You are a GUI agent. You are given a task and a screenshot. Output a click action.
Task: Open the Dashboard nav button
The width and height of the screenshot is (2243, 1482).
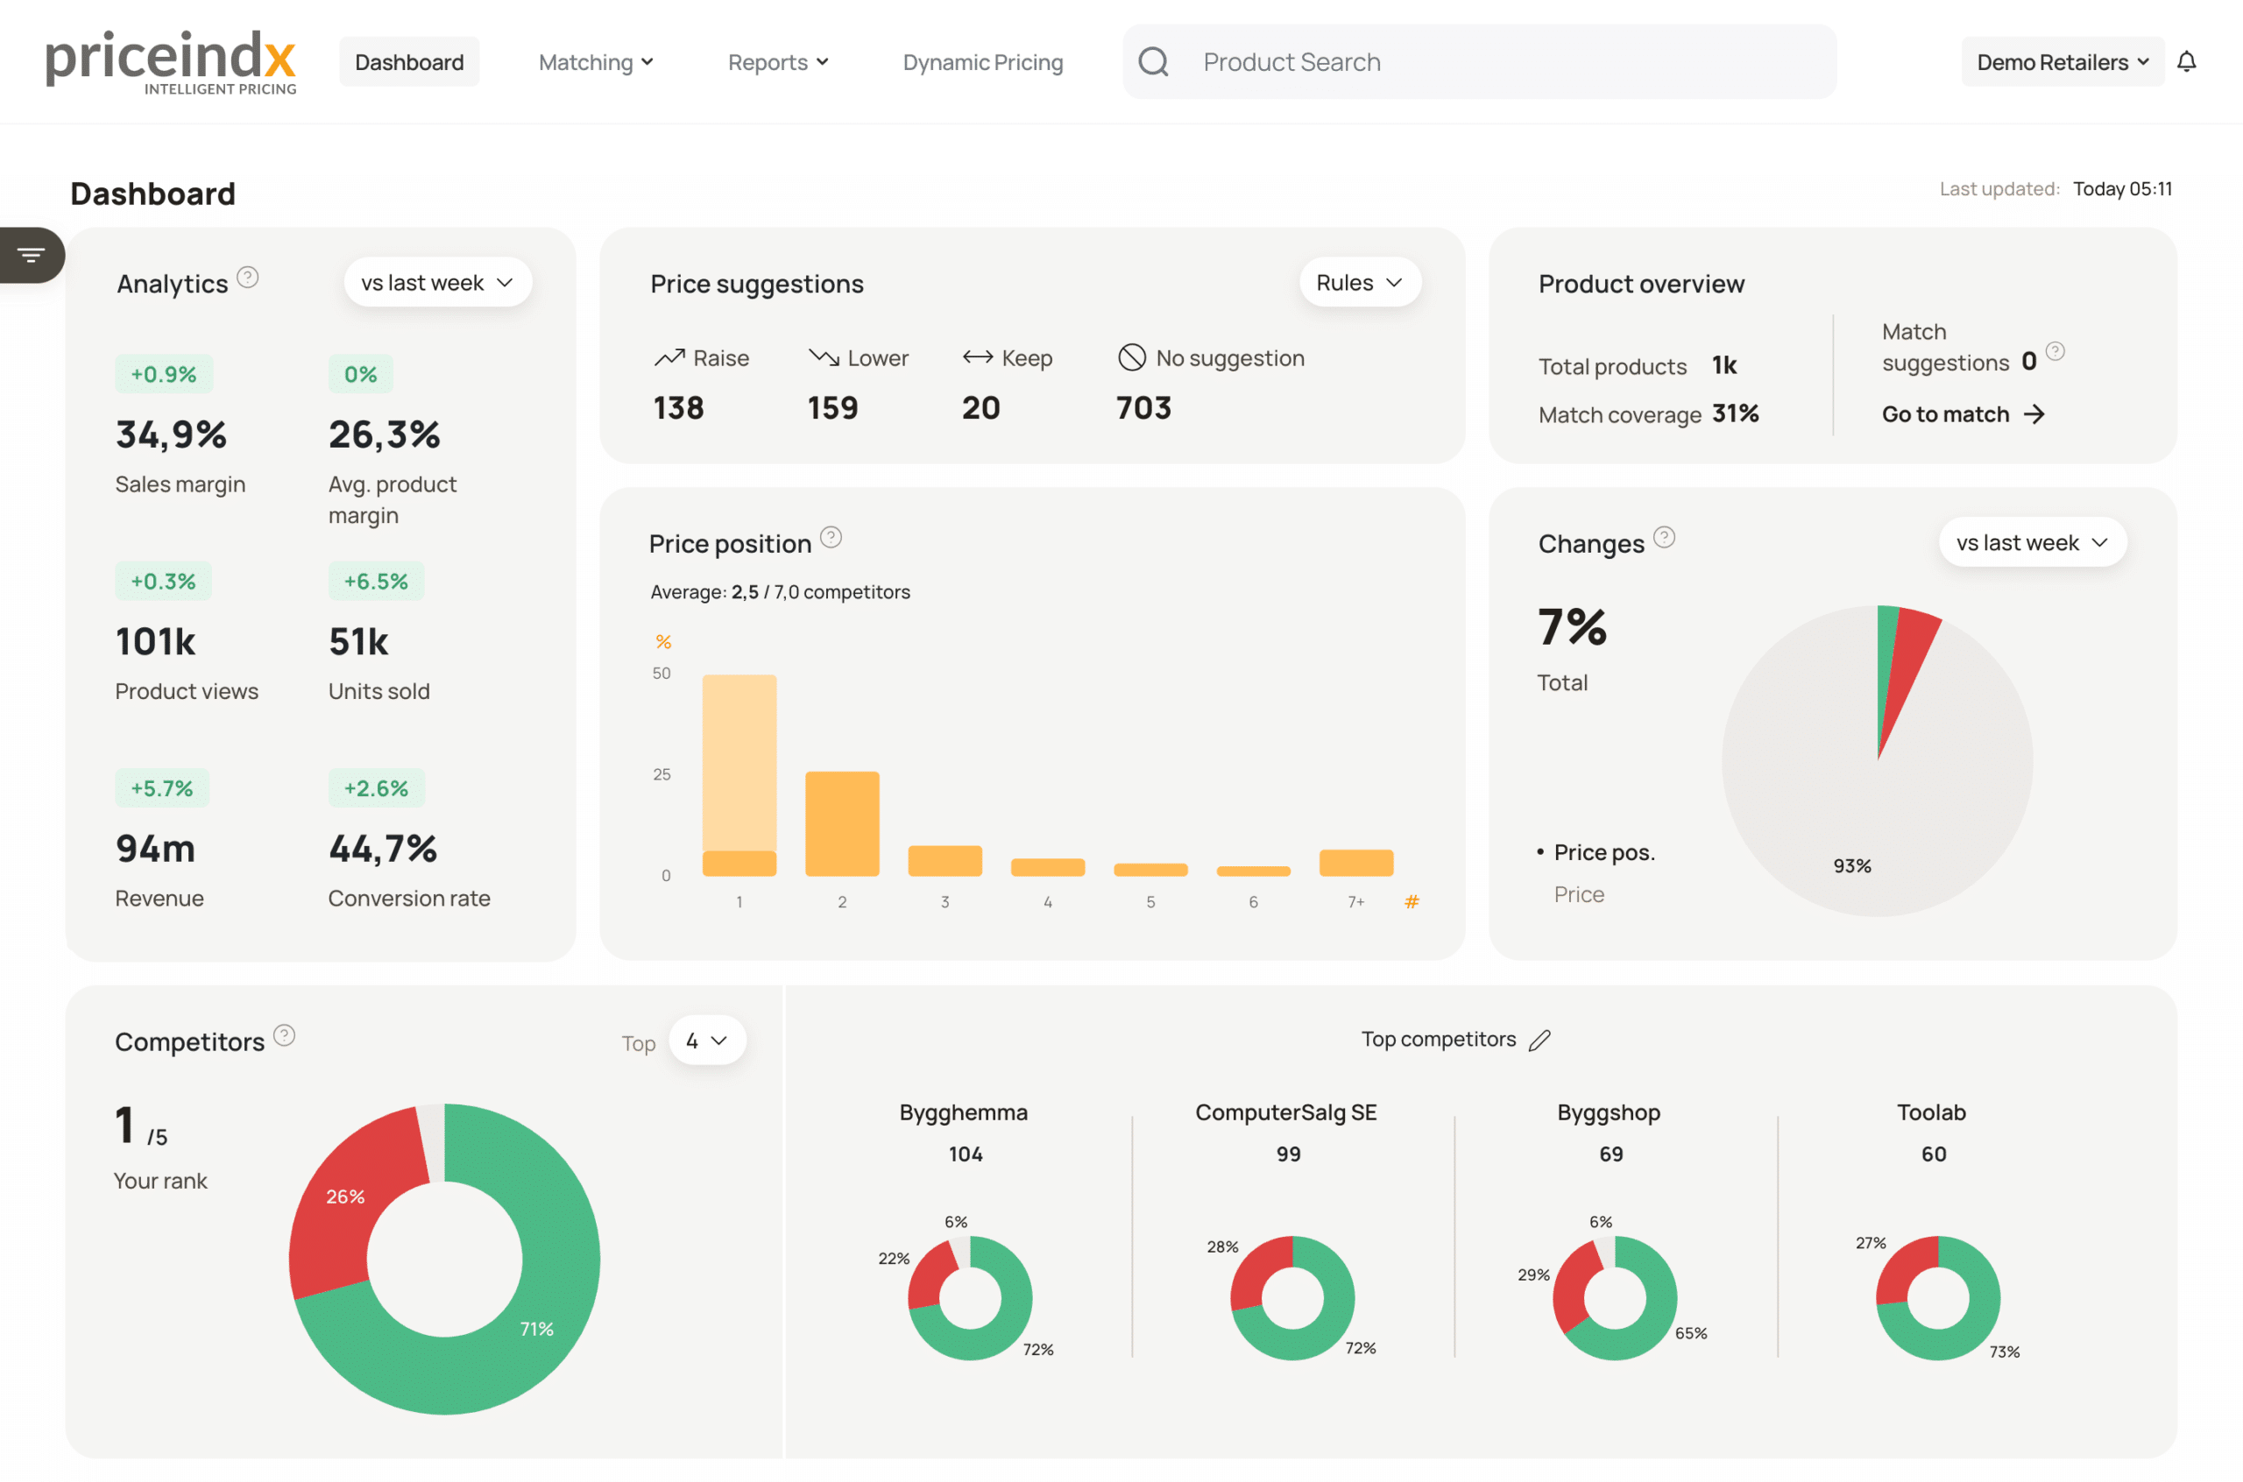pos(409,62)
